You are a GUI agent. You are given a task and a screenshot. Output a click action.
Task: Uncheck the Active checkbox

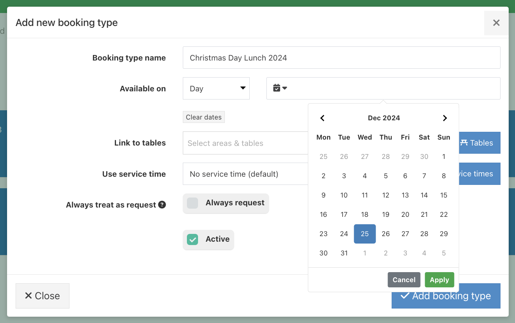[192, 239]
